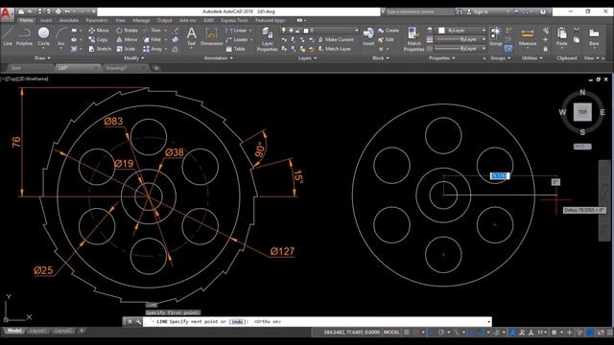Click Make Current layer button

pos(336,39)
